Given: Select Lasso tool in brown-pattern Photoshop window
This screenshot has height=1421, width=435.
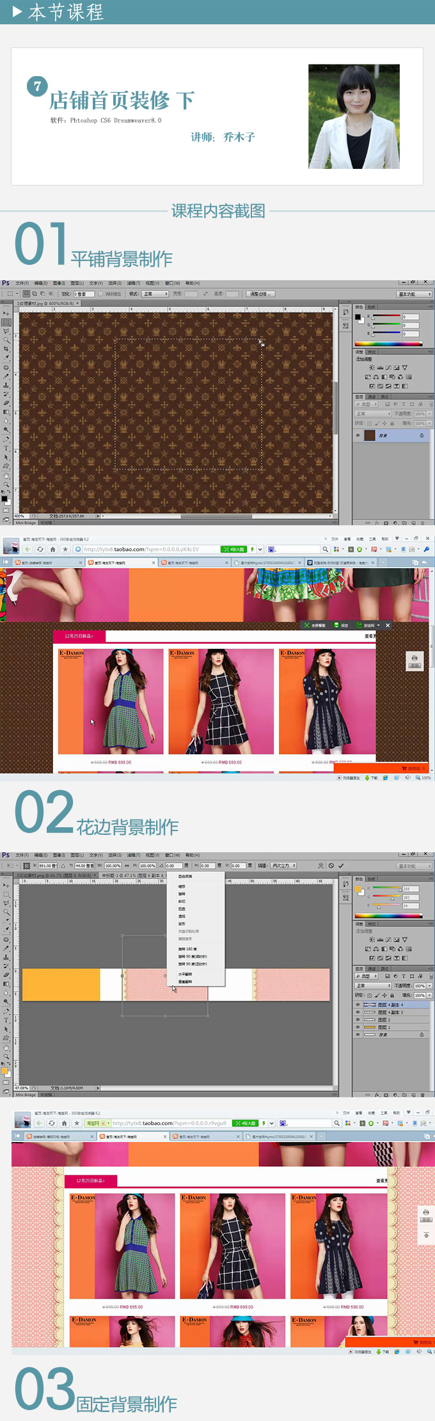Looking at the screenshot, I should click(x=6, y=331).
